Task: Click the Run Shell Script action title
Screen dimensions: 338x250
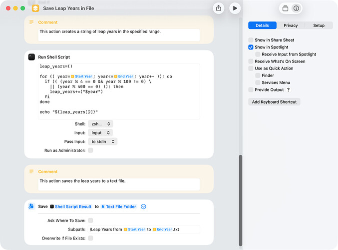Action: [54, 57]
